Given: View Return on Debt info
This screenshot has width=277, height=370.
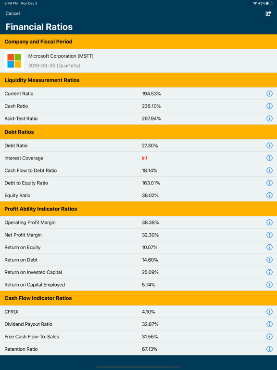Looking at the screenshot, I should click(269, 260).
